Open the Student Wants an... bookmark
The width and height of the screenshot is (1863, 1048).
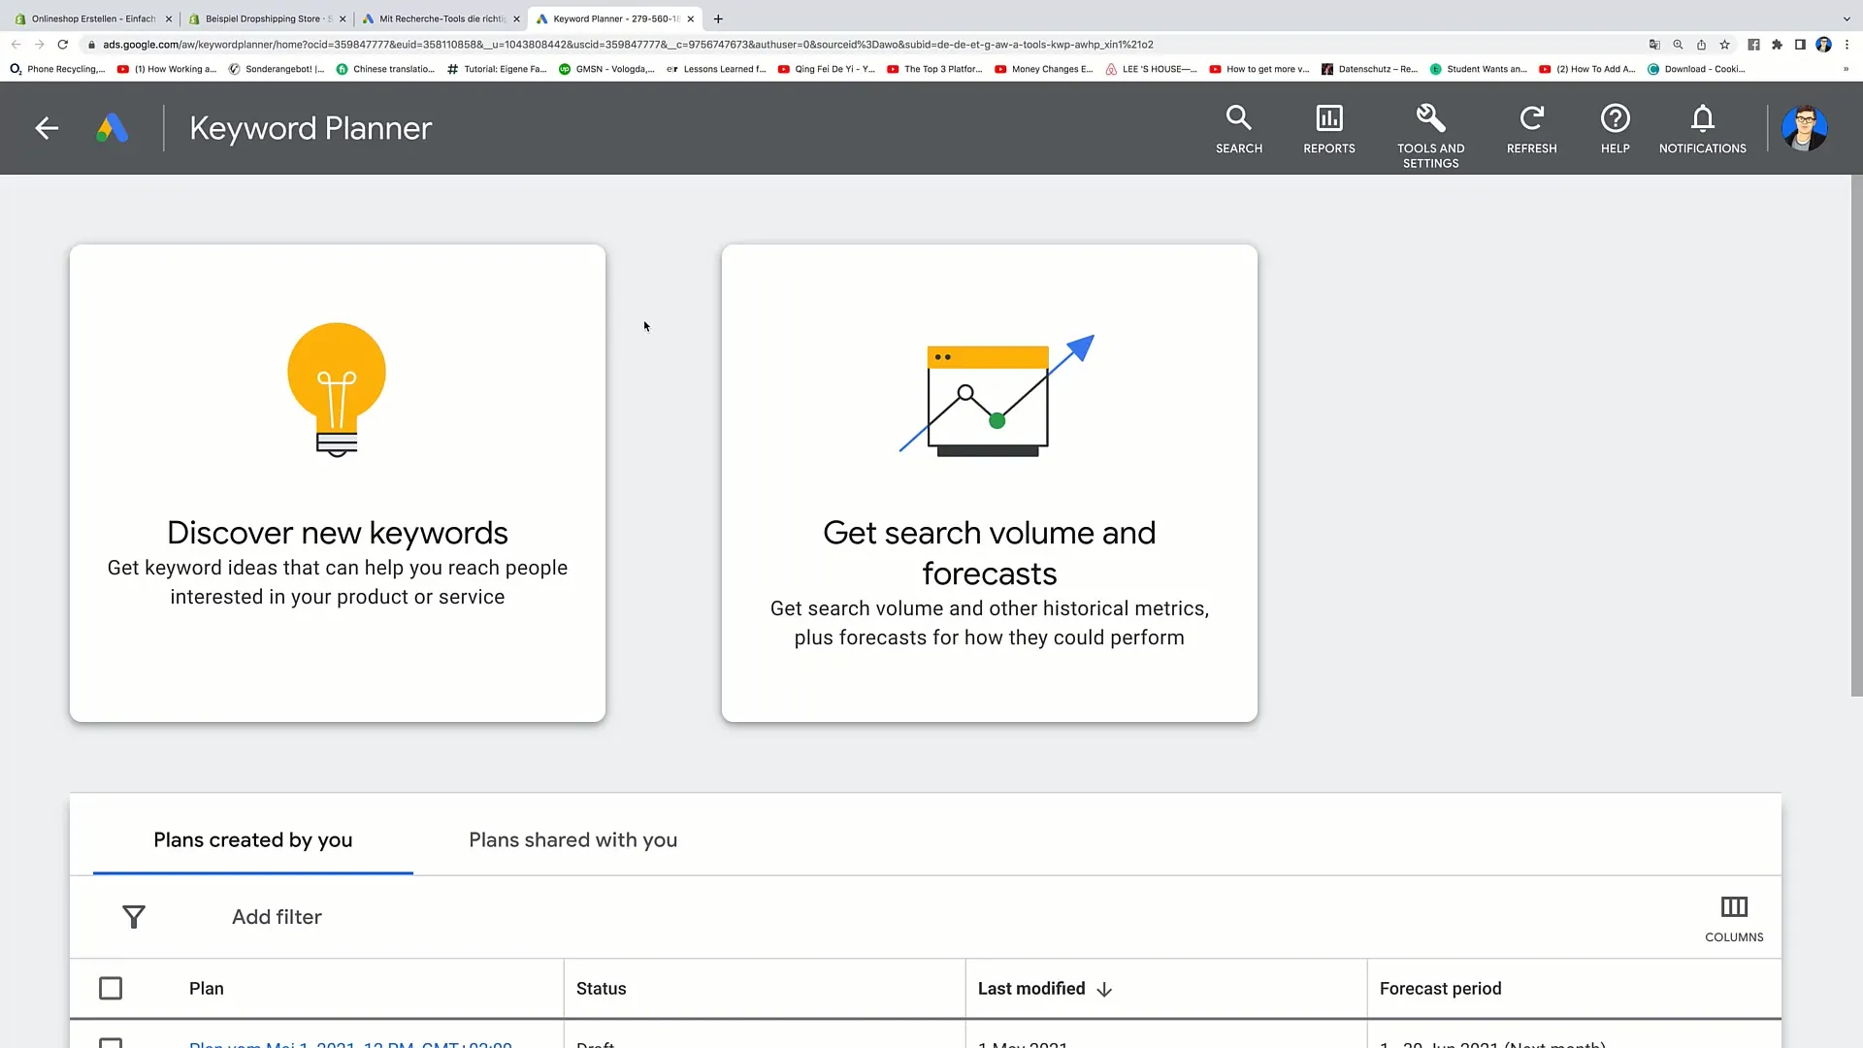[x=1478, y=69]
